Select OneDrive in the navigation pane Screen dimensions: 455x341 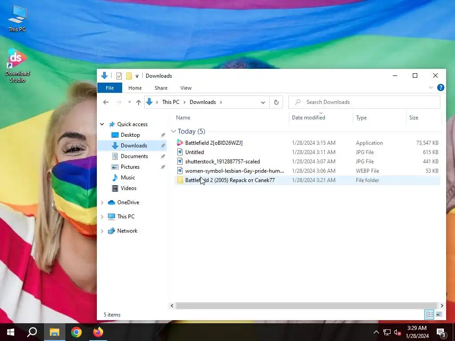pyautogui.click(x=128, y=202)
